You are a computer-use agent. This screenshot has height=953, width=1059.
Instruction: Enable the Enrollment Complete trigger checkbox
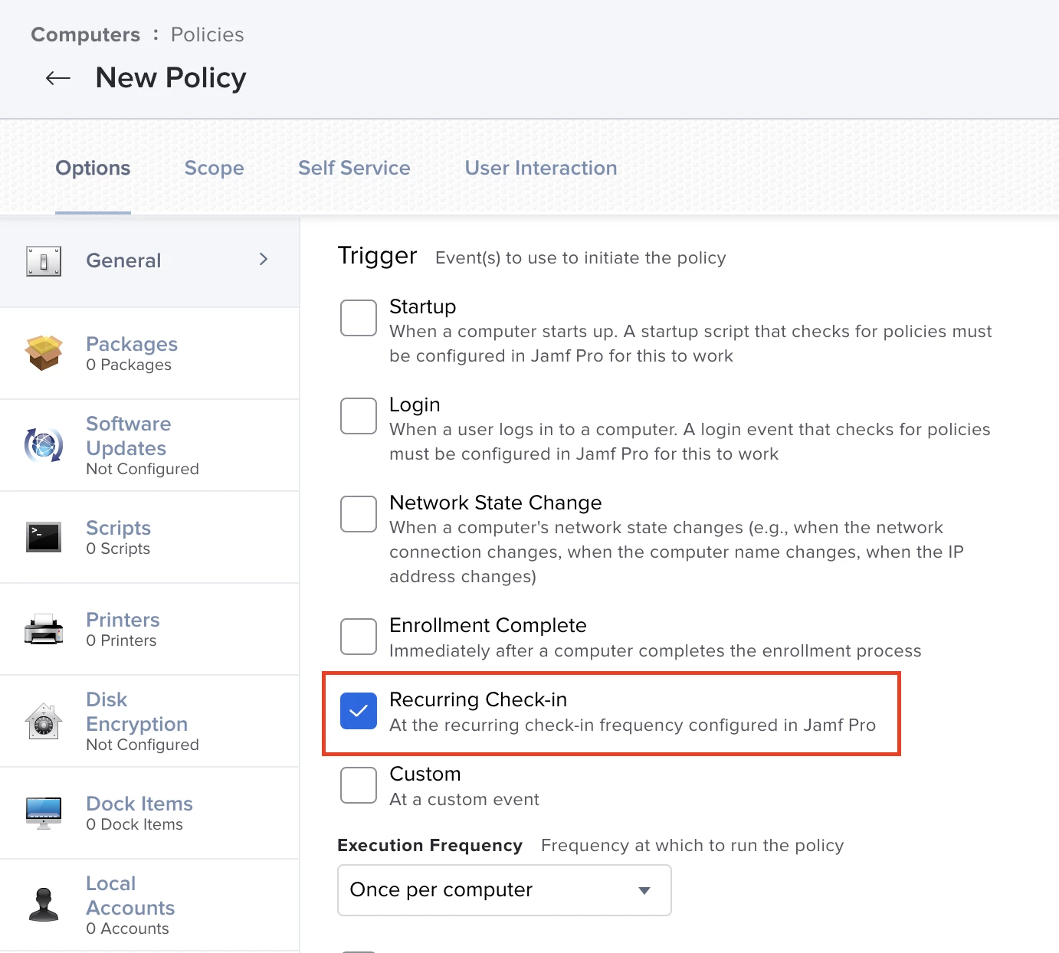pyautogui.click(x=359, y=637)
